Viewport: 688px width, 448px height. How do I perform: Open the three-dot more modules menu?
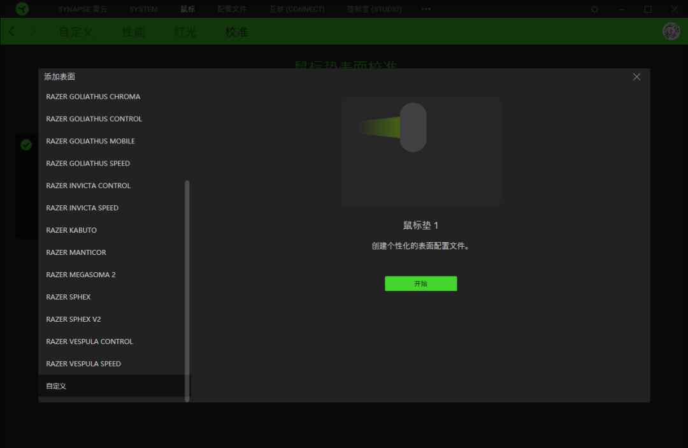point(426,9)
